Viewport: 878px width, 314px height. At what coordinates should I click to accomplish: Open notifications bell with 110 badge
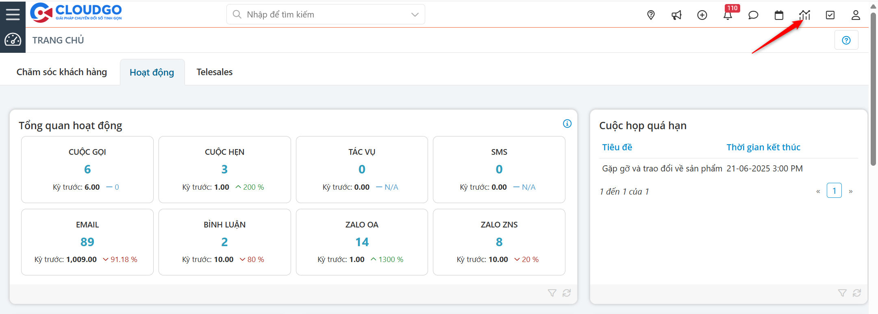[728, 15]
